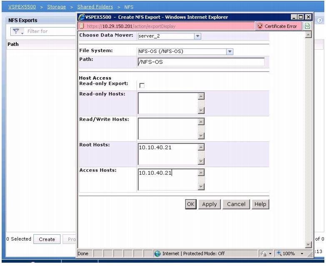Click into the Path input field
The height and width of the screenshot is (266, 326).
coord(201,62)
